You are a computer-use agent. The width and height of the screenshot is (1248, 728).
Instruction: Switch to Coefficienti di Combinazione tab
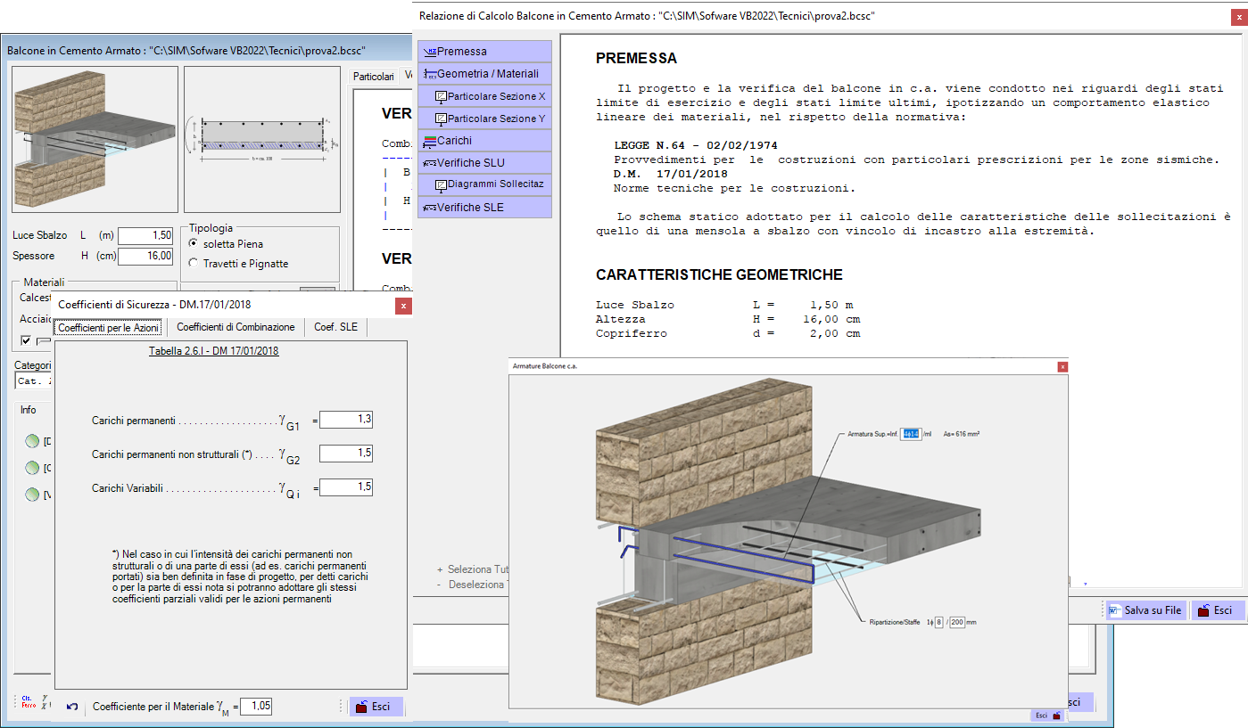pyautogui.click(x=236, y=327)
